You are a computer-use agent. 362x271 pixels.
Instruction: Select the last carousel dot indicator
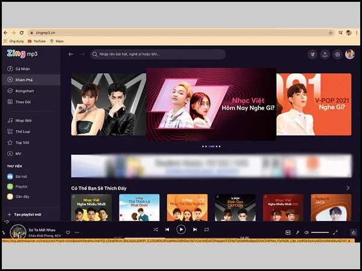click(220, 146)
